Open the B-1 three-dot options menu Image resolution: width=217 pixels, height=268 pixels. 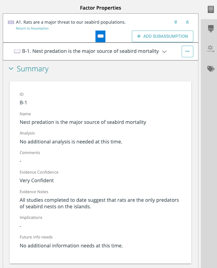[x=187, y=51]
